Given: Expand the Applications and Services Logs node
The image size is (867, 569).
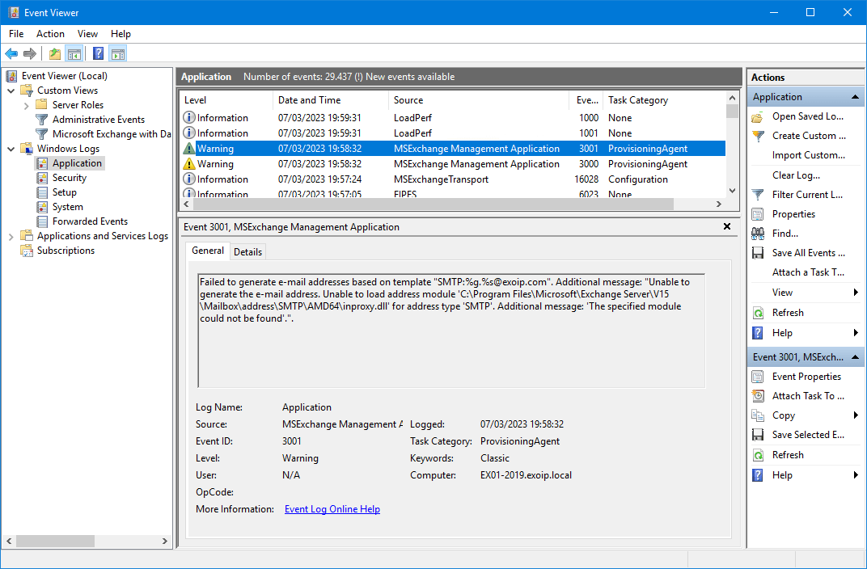Looking at the screenshot, I should coord(11,236).
